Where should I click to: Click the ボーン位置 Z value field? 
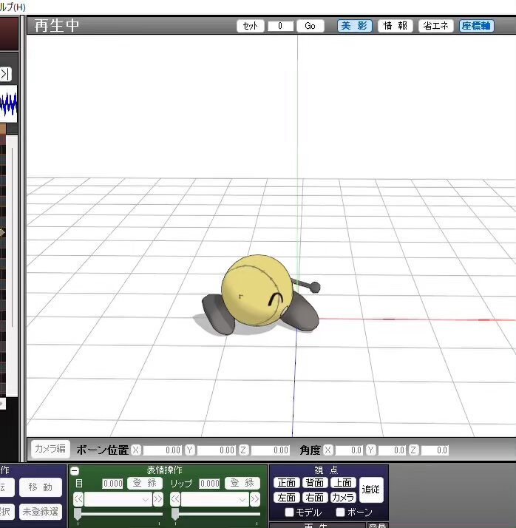[x=270, y=450]
